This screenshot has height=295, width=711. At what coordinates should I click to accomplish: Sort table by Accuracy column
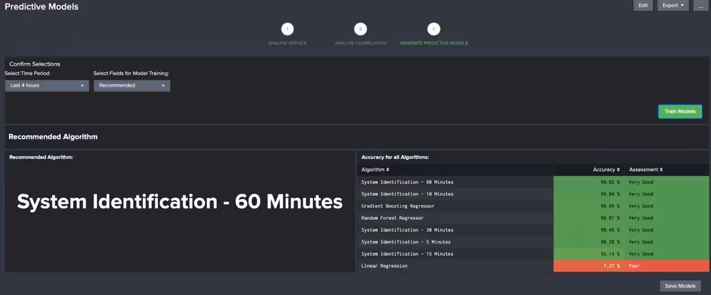[x=606, y=169]
